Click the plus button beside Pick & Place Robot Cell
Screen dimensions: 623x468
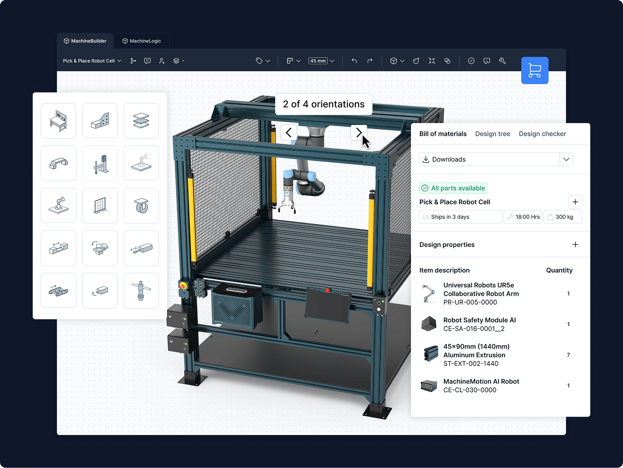[575, 202]
